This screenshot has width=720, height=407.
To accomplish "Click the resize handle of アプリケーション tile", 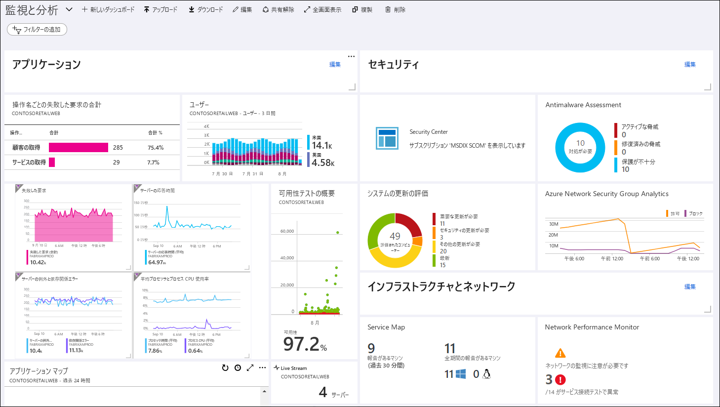I will click(352, 87).
